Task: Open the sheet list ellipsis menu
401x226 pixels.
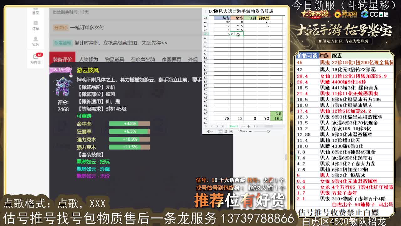Action: 244,126
